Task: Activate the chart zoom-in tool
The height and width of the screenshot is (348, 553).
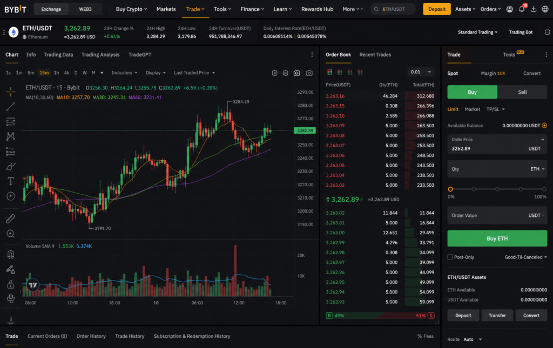Action: pos(11,234)
